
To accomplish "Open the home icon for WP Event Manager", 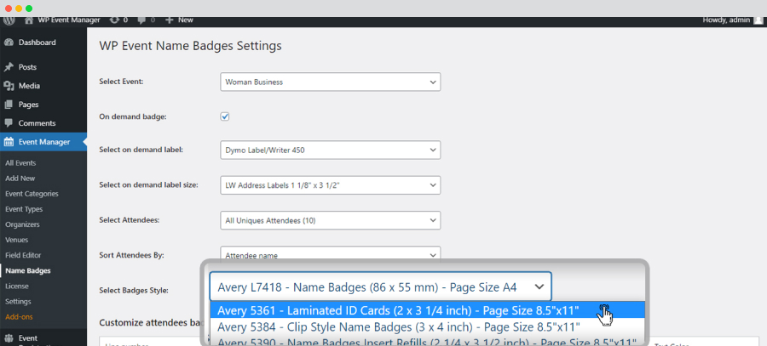I will pyautogui.click(x=29, y=20).
